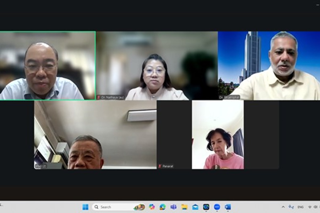Open Microsoft Word from the taskbar

coord(228,207)
